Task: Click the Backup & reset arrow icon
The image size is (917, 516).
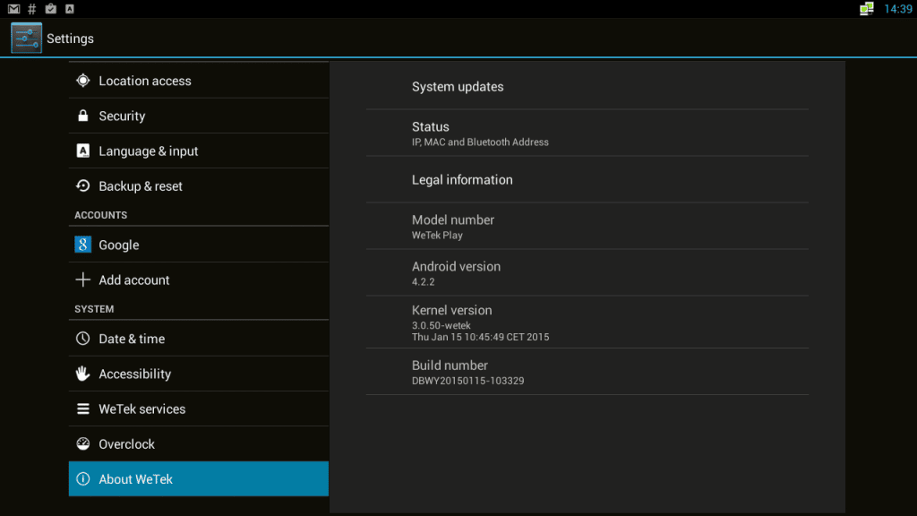Action: tap(83, 185)
